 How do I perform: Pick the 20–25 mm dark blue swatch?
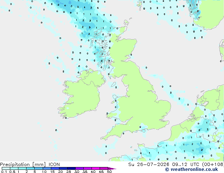63,168
